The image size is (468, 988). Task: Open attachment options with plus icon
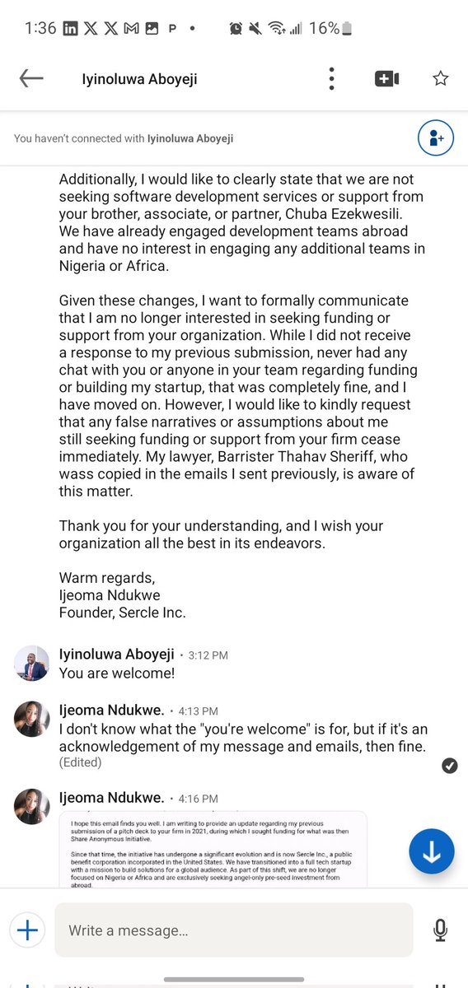click(27, 930)
